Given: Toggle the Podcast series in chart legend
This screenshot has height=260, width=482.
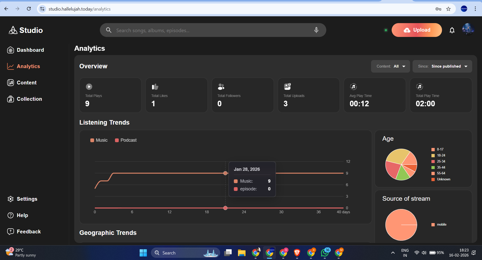Looking at the screenshot, I should click(126, 140).
